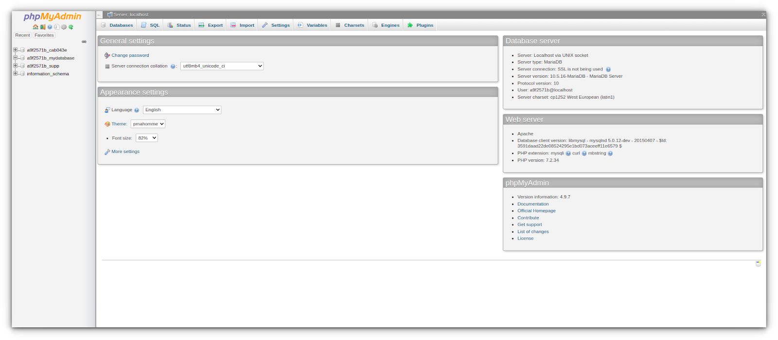Switch to the Charsets tab
The height and width of the screenshot is (340, 778).
(350, 25)
